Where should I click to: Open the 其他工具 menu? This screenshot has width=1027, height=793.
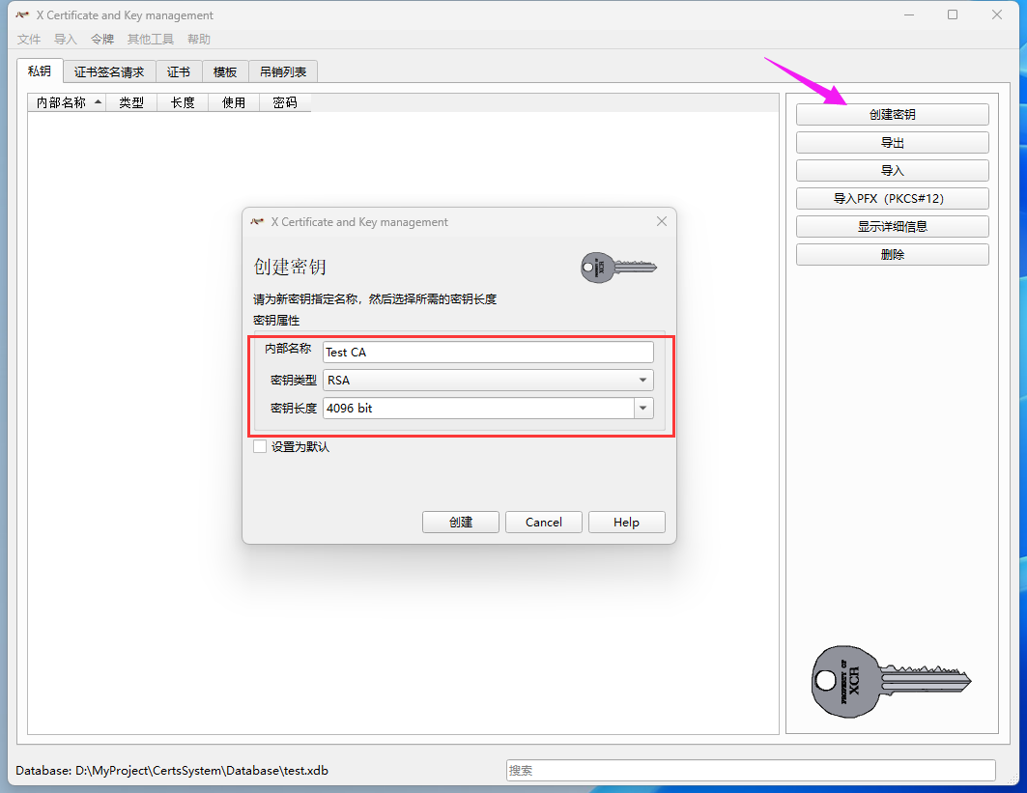point(151,40)
